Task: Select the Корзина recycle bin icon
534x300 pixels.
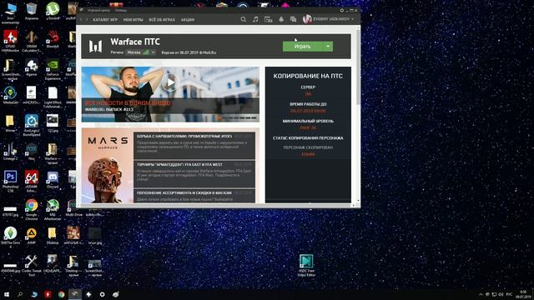Action: pos(32,12)
